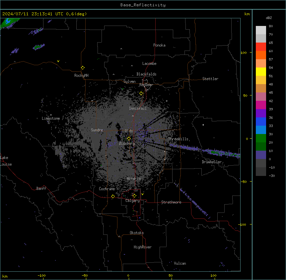The width and height of the screenshot is (286, 280).
Task: Click the yellow v marker east of Calgary diamond
Action: (142, 194)
